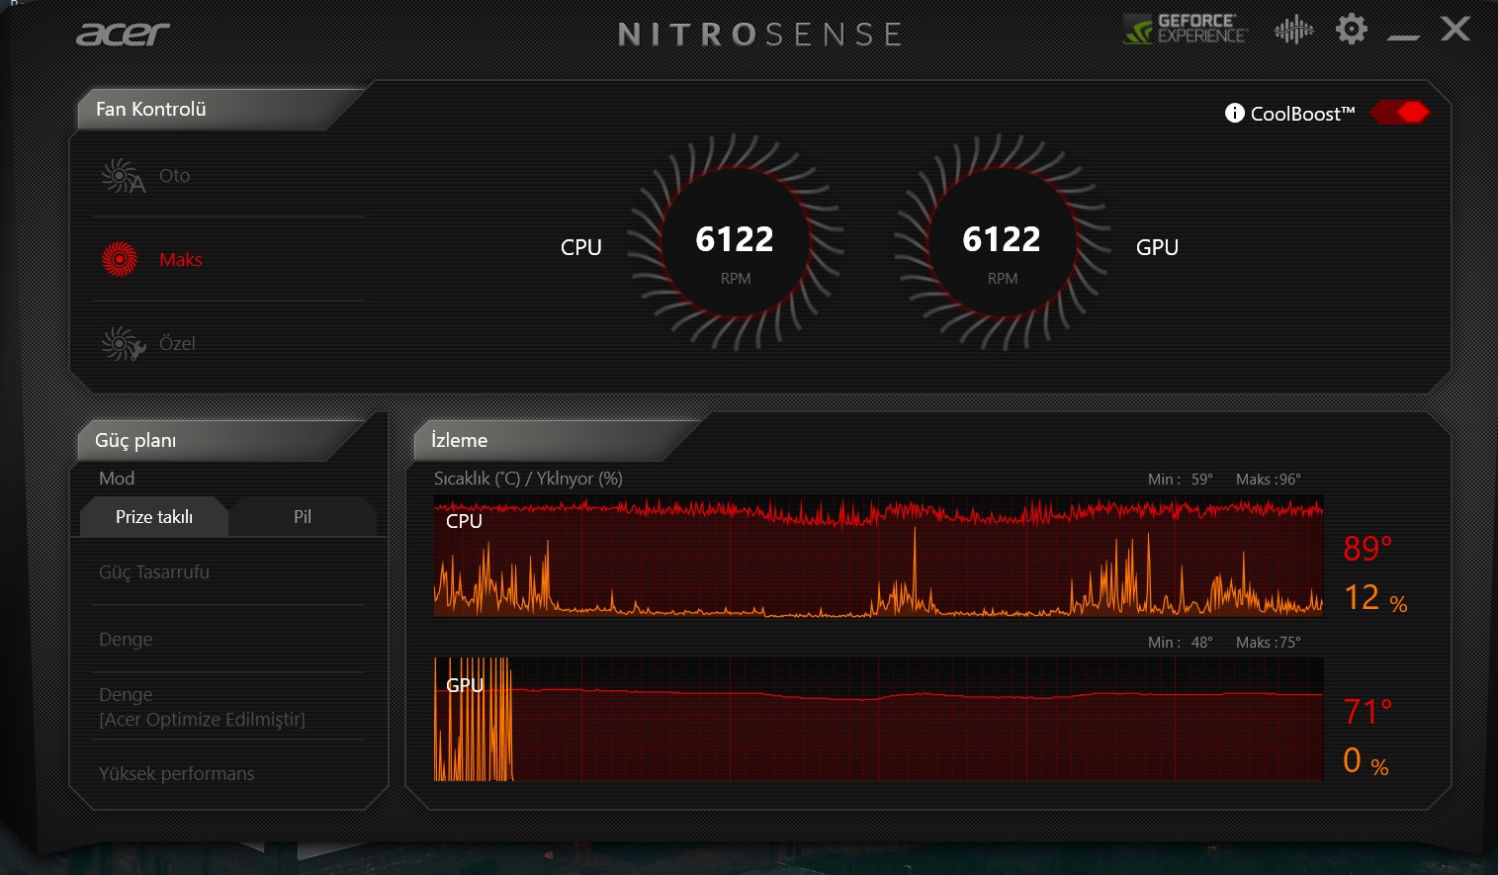The image size is (1498, 875).
Task: Click the GPU graph Maks :75° value
Action: pos(1269,643)
